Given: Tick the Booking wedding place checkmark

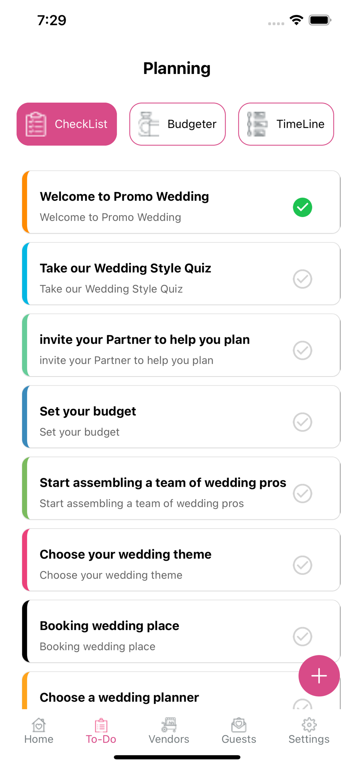Looking at the screenshot, I should tap(303, 637).
